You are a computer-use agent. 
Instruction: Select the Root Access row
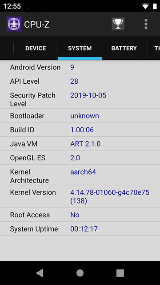point(80,215)
